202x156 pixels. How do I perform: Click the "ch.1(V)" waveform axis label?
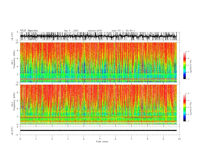click(12, 36)
